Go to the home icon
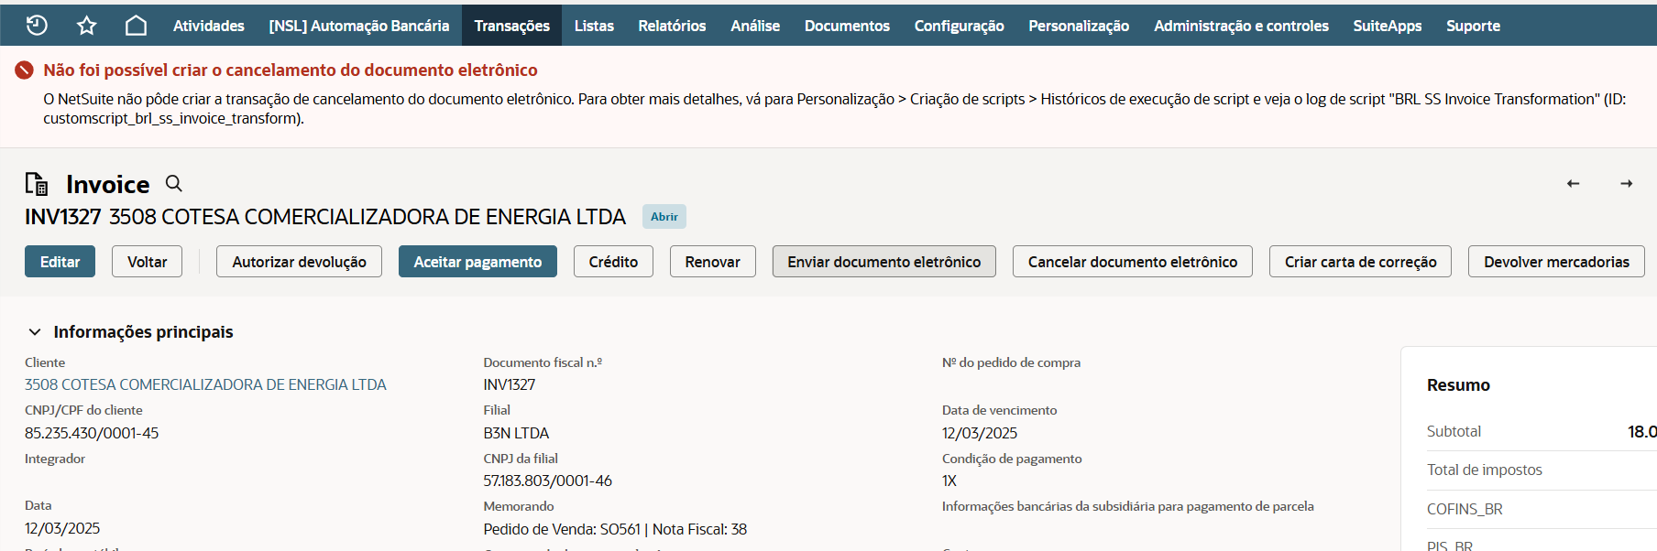1657x551 pixels. (136, 26)
